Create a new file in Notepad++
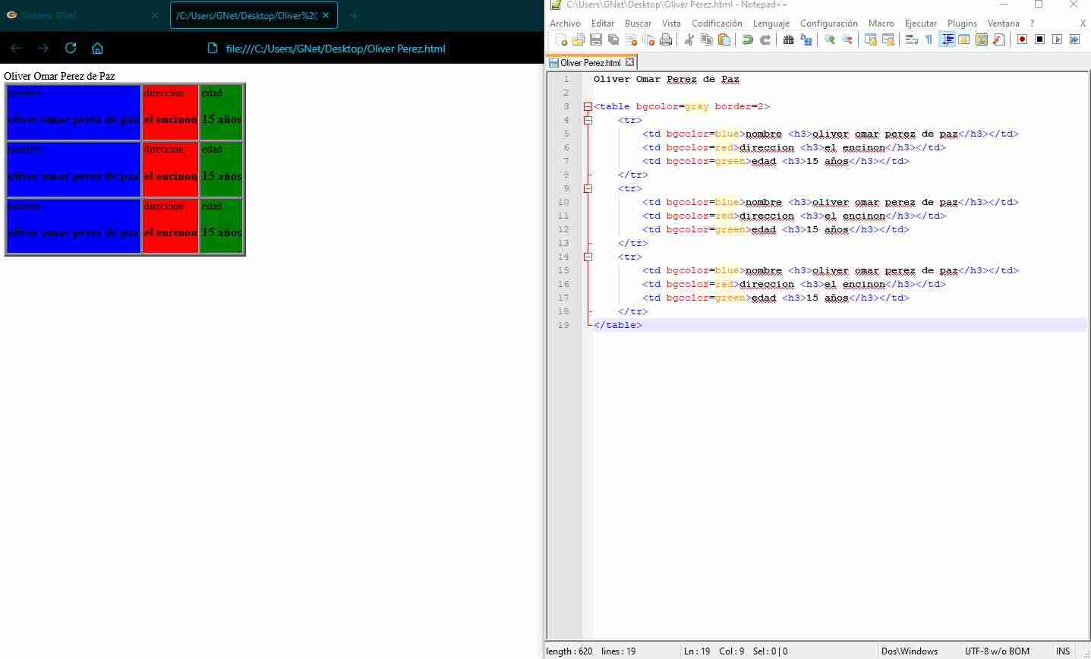The image size is (1091, 659). 561,39
